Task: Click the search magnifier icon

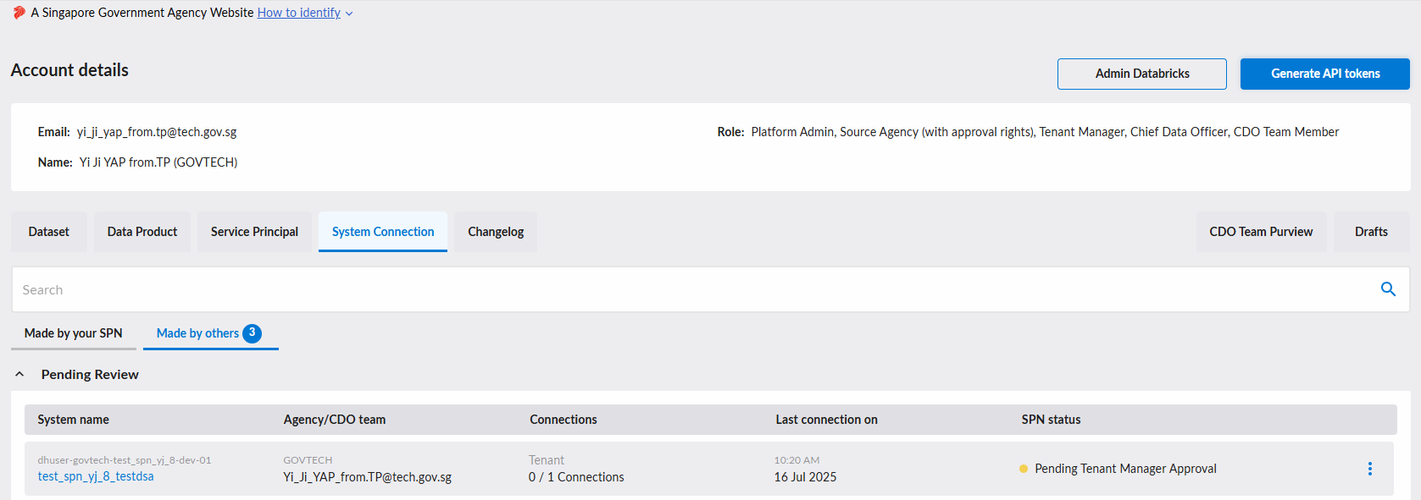Action: pyautogui.click(x=1388, y=289)
